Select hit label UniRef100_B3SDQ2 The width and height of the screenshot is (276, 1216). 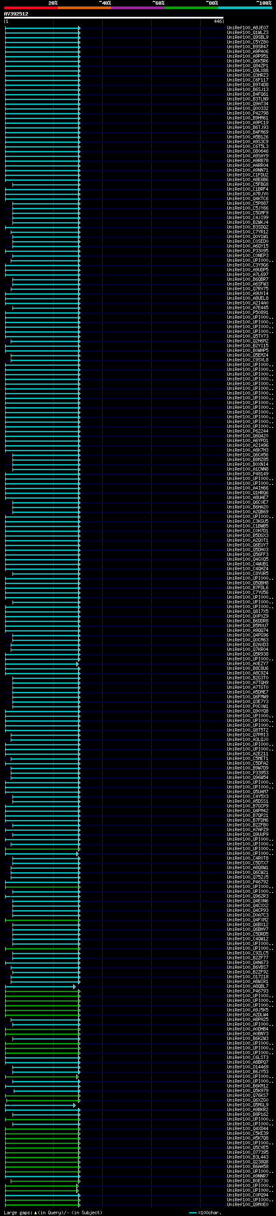[248, 227]
